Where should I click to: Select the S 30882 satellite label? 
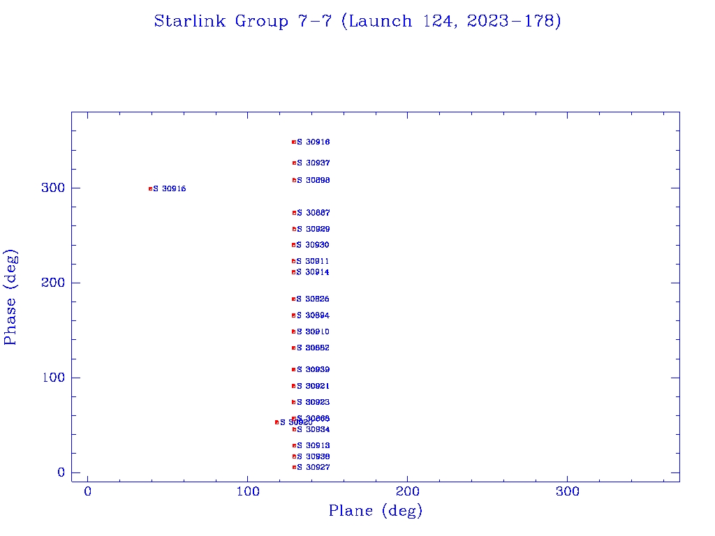(x=314, y=348)
